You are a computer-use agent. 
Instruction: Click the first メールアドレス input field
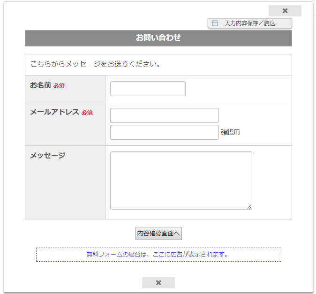click(164, 115)
